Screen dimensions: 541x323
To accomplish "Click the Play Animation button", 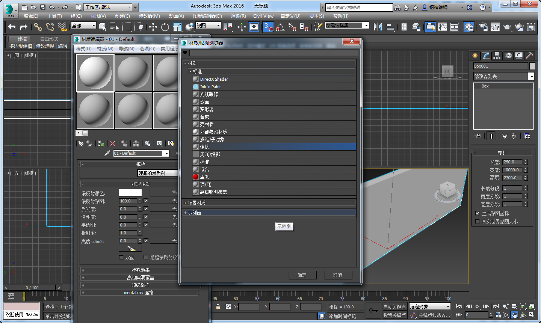I will [477, 306].
